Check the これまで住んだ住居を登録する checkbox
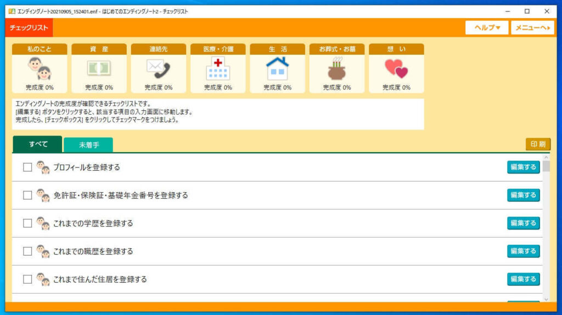 [x=27, y=279]
